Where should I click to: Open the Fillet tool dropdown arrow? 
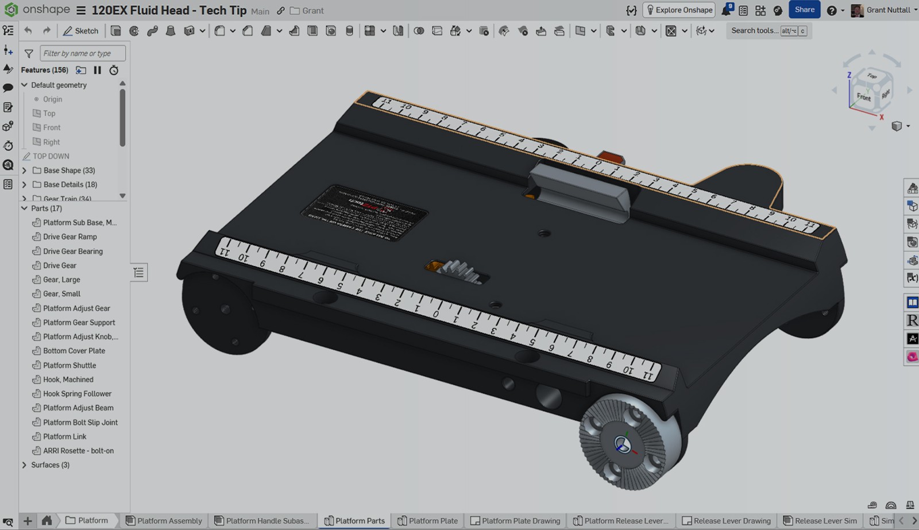(x=233, y=31)
